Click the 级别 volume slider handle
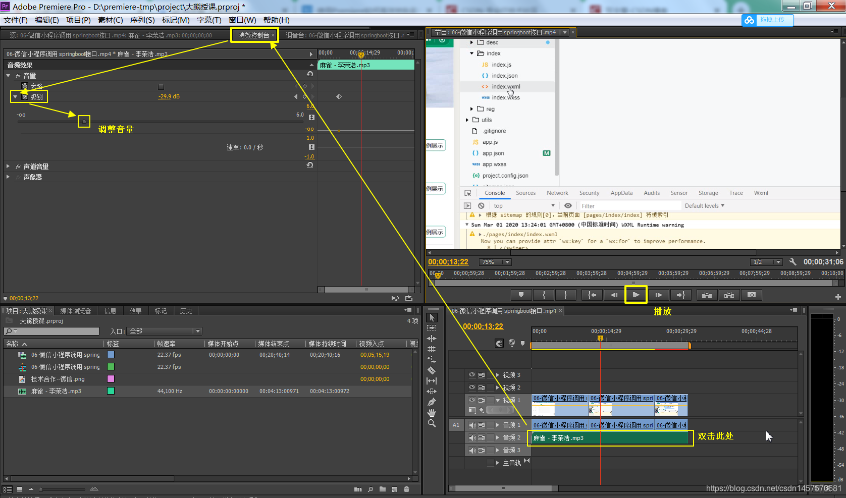The image size is (846, 498). pyautogui.click(x=84, y=121)
